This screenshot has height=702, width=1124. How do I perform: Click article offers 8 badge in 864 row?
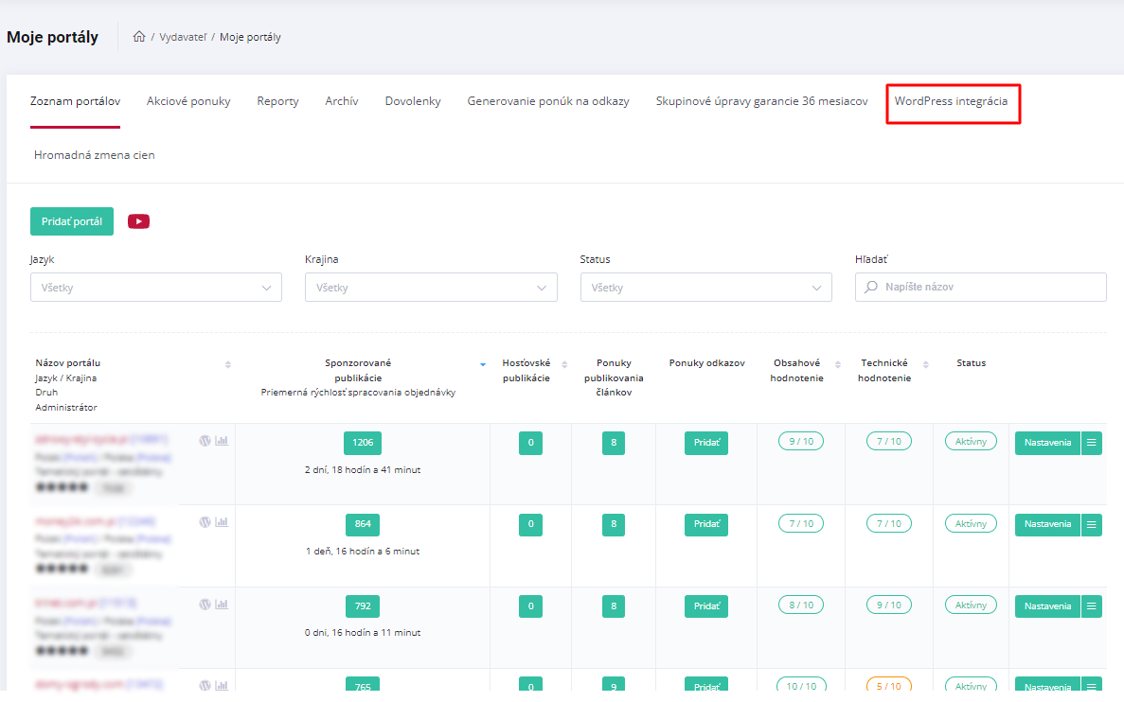click(x=614, y=524)
